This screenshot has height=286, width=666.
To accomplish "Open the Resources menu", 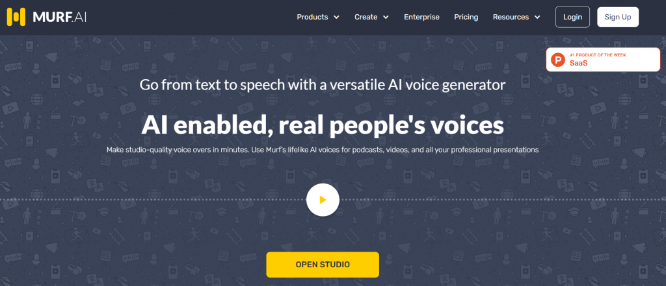I will pyautogui.click(x=511, y=17).
